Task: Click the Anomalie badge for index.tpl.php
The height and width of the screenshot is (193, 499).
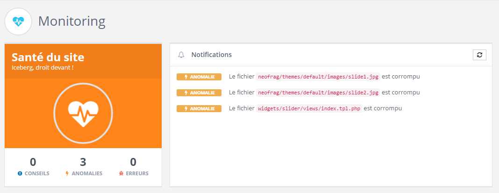Action: (199, 108)
